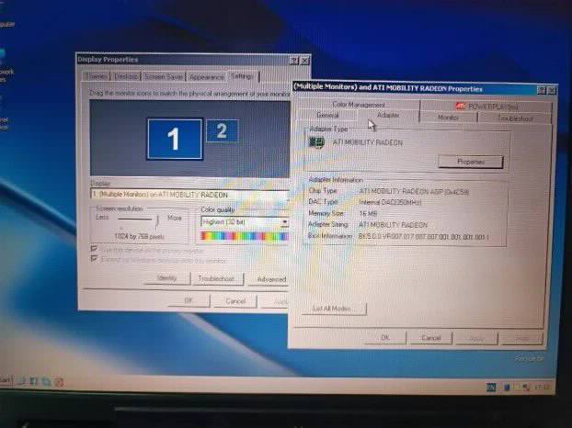Click the system tray clock
This screenshot has height=428, width=572.
click(541, 388)
